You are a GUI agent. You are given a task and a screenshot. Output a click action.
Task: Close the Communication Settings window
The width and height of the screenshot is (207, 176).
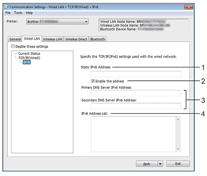[x=189, y=7]
